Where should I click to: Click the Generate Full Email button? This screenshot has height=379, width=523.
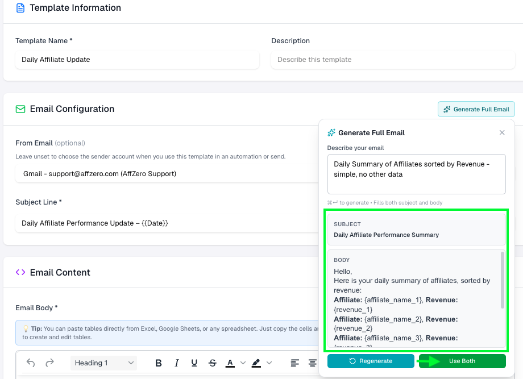pyautogui.click(x=476, y=109)
